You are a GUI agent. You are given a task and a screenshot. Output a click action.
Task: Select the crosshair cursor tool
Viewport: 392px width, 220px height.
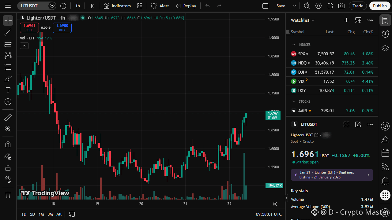(8, 20)
